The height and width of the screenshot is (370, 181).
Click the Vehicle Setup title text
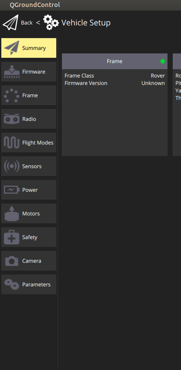pyautogui.click(x=86, y=23)
